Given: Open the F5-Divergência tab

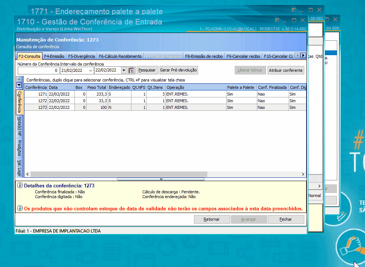Looking at the screenshot, I should tap(81, 56).
